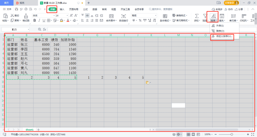The height and width of the screenshot is (137, 257).
Task: Click the AutoSum (求和) sigma icon
Action: tap(197, 16)
